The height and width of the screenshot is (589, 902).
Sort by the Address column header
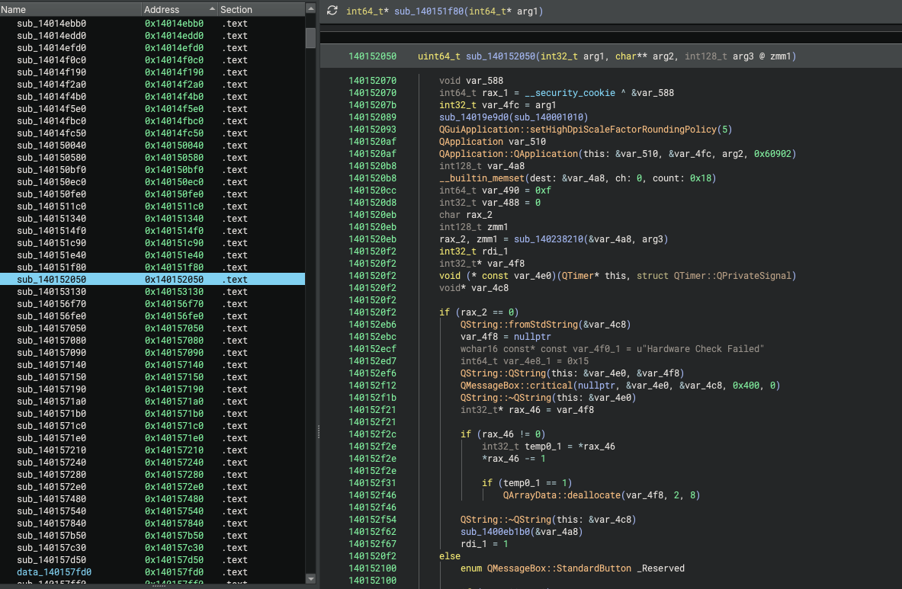(179, 9)
